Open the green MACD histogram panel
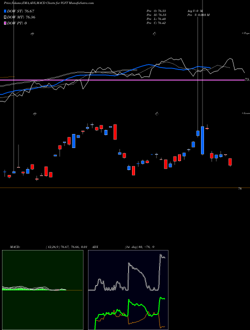This screenshot has height=330, width=250. pos(42,290)
